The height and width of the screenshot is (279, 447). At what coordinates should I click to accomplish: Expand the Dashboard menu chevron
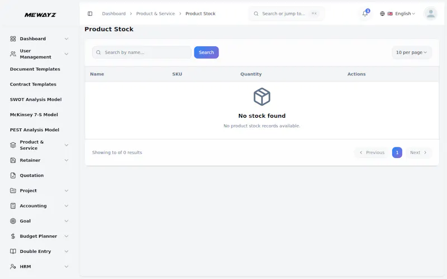tap(66, 39)
